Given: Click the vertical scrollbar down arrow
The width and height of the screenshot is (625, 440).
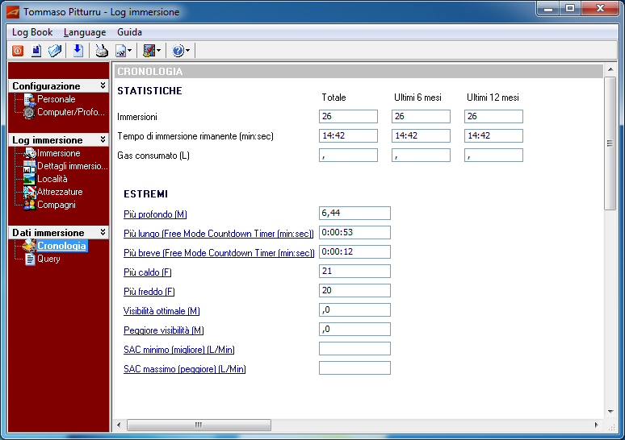Looking at the screenshot, I should tap(610, 411).
